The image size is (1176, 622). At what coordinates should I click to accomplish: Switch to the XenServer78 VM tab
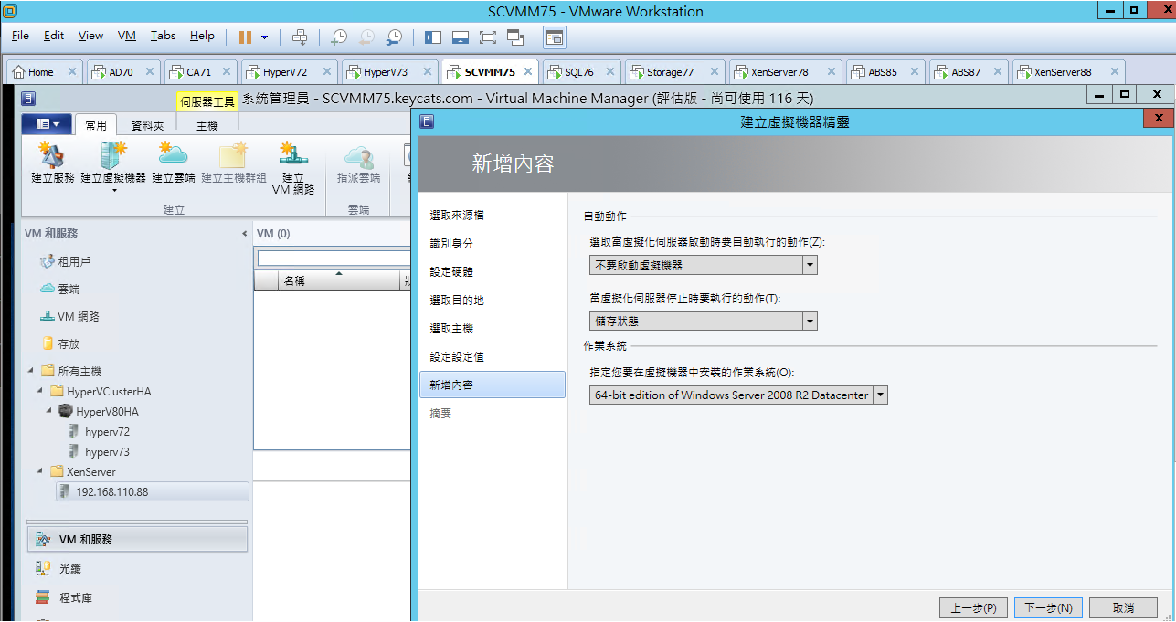point(785,72)
